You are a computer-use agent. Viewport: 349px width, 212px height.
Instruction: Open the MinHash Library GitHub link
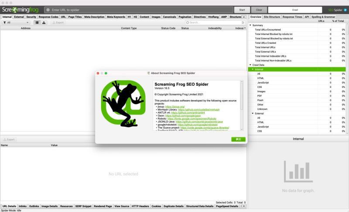[x=199, y=110]
